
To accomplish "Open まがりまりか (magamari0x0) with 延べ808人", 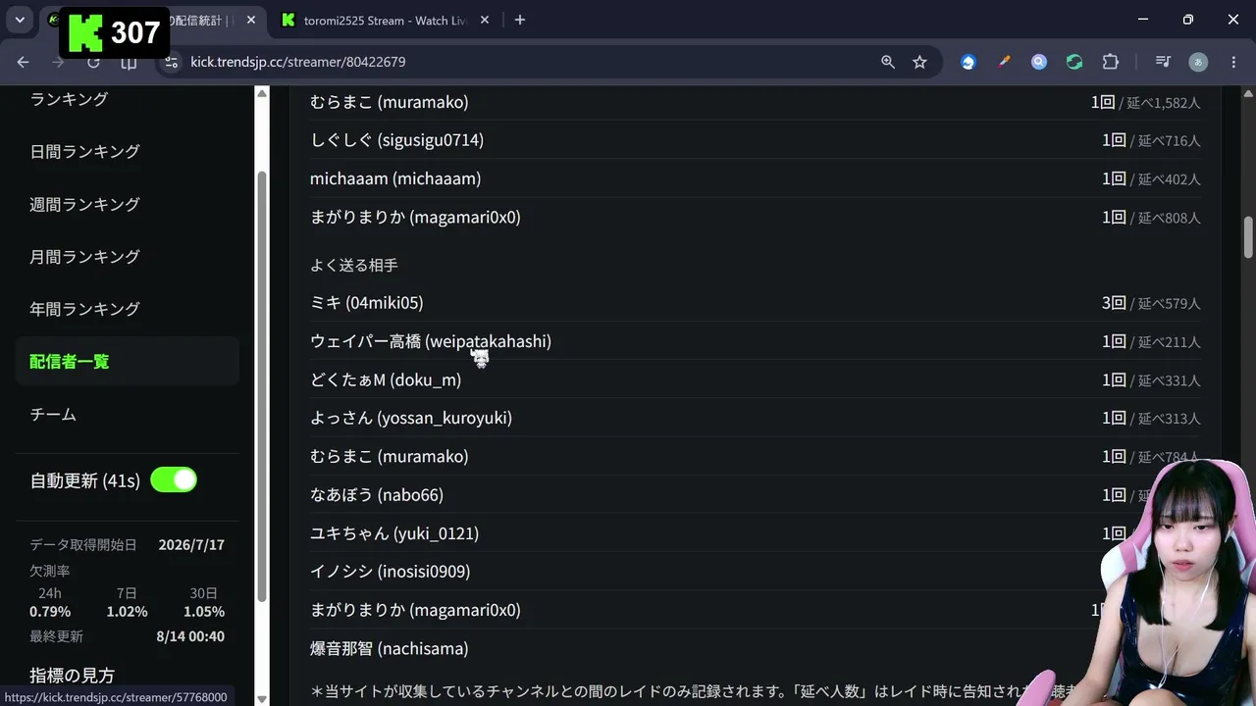I will [x=415, y=217].
